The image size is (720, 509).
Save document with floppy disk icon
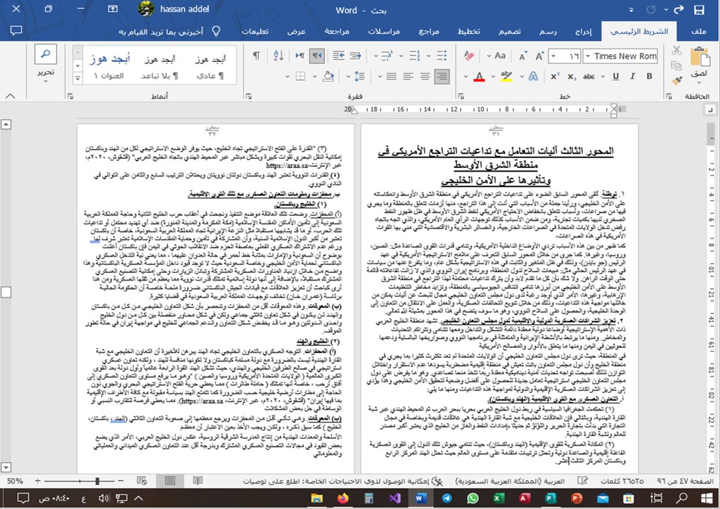click(x=699, y=10)
